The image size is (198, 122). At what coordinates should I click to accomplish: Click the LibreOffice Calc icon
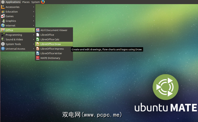[38, 39]
